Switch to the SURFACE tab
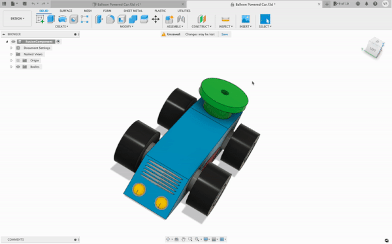The image size is (392, 244). point(66,10)
